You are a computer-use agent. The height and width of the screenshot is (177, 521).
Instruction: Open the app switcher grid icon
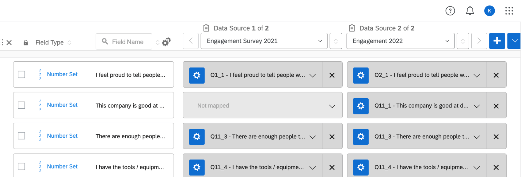pyautogui.click(x=509, y=11)
